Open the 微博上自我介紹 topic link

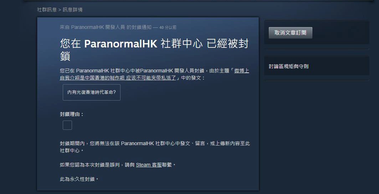[241, 71]
